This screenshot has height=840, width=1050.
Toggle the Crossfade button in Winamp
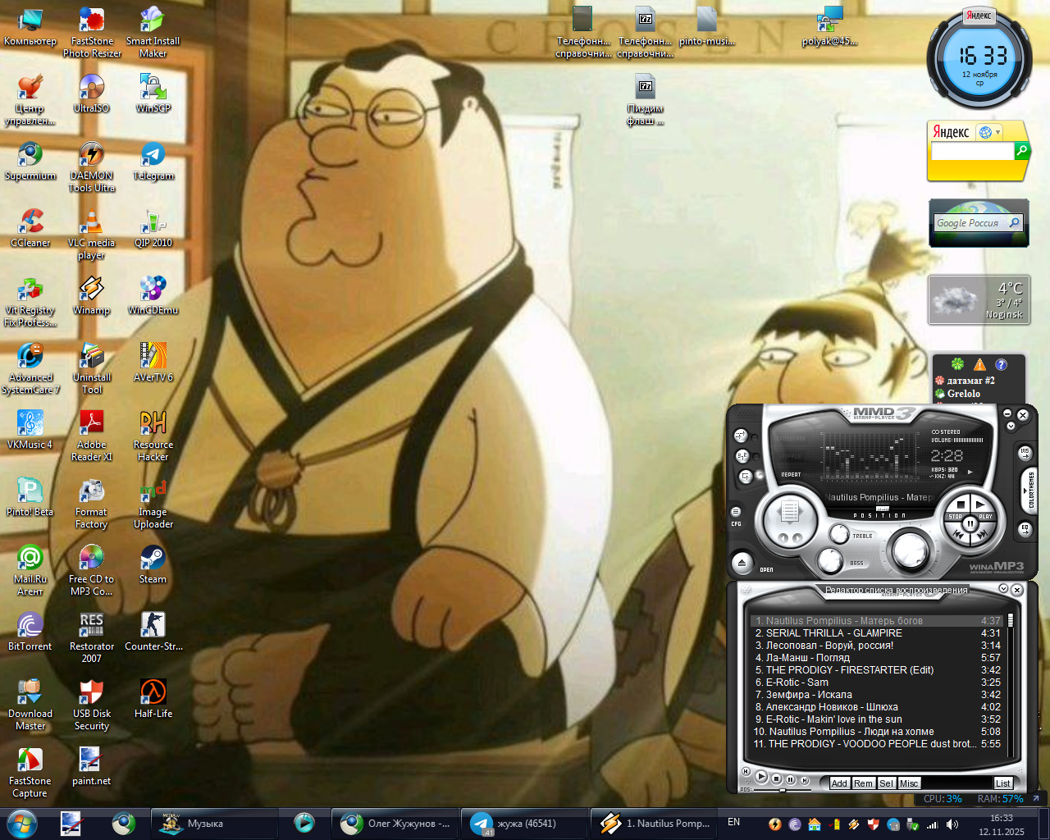[742, 436]
